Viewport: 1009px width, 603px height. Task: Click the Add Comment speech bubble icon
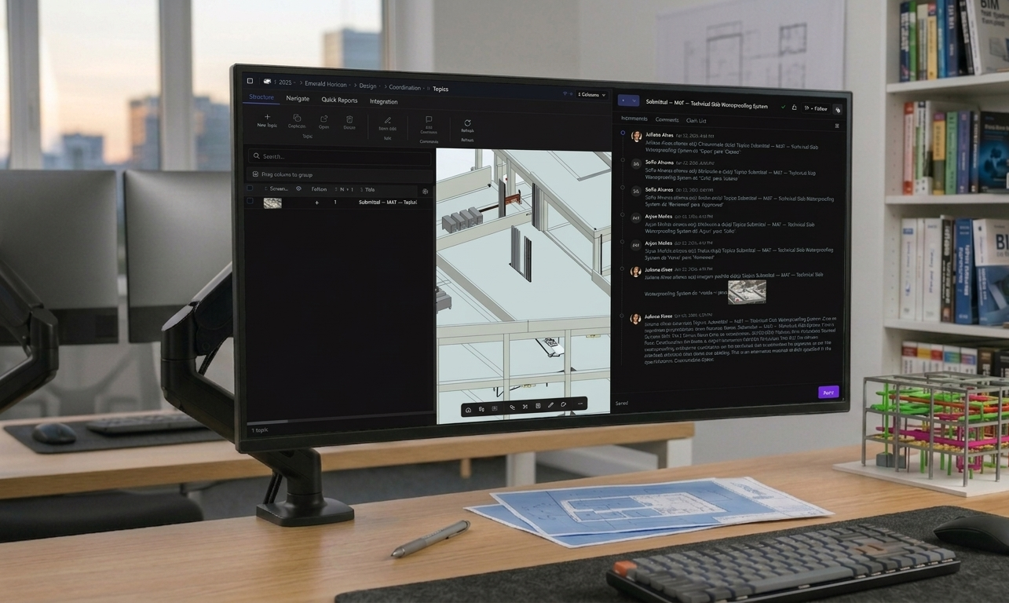pos(429,120)
